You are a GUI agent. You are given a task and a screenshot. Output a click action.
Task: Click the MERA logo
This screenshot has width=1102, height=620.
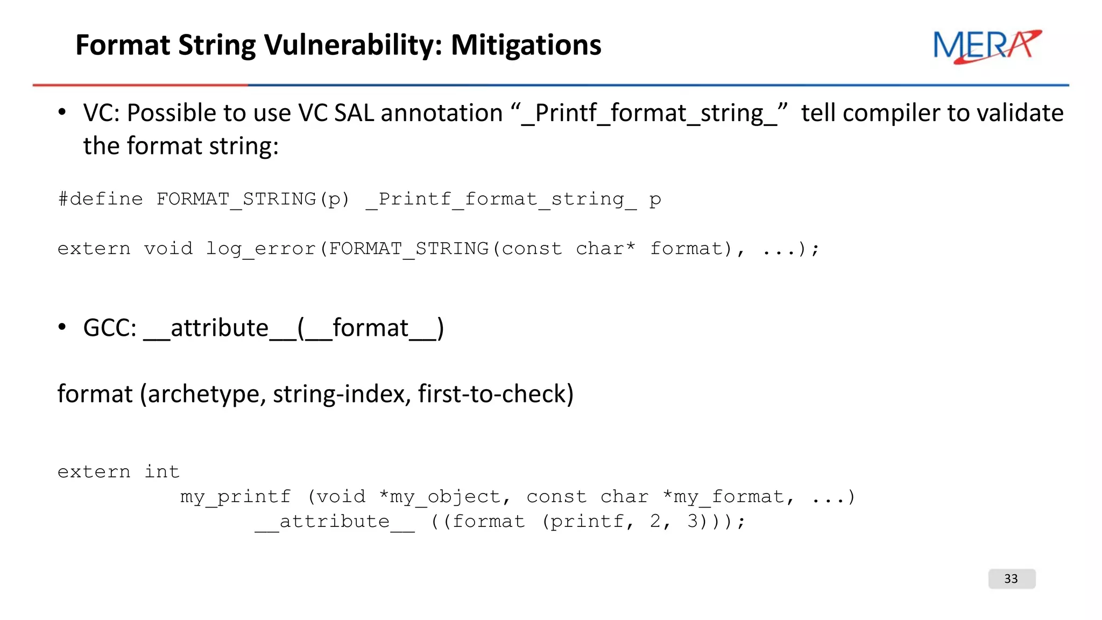(987, 46)
